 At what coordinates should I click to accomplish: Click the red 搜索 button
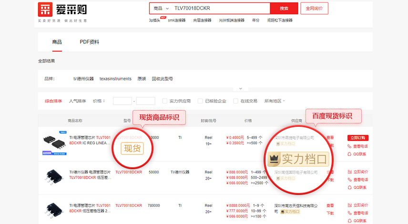(x=284, y=9)
